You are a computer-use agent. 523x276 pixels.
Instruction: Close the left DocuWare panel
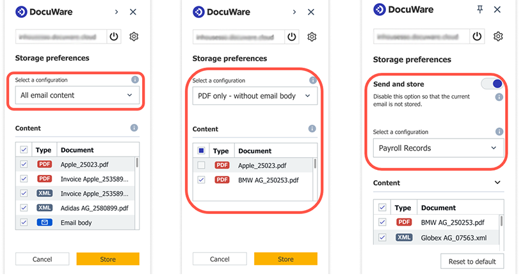[133, 12]
